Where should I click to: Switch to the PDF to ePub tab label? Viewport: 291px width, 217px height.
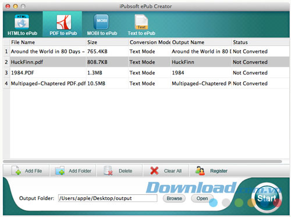tap(63, 33)
